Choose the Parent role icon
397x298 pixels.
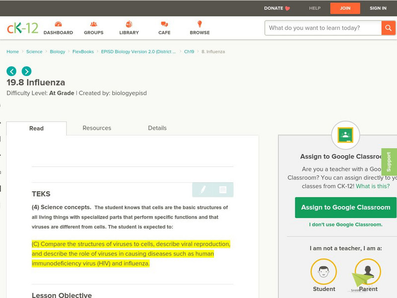[x=368, y=272]
